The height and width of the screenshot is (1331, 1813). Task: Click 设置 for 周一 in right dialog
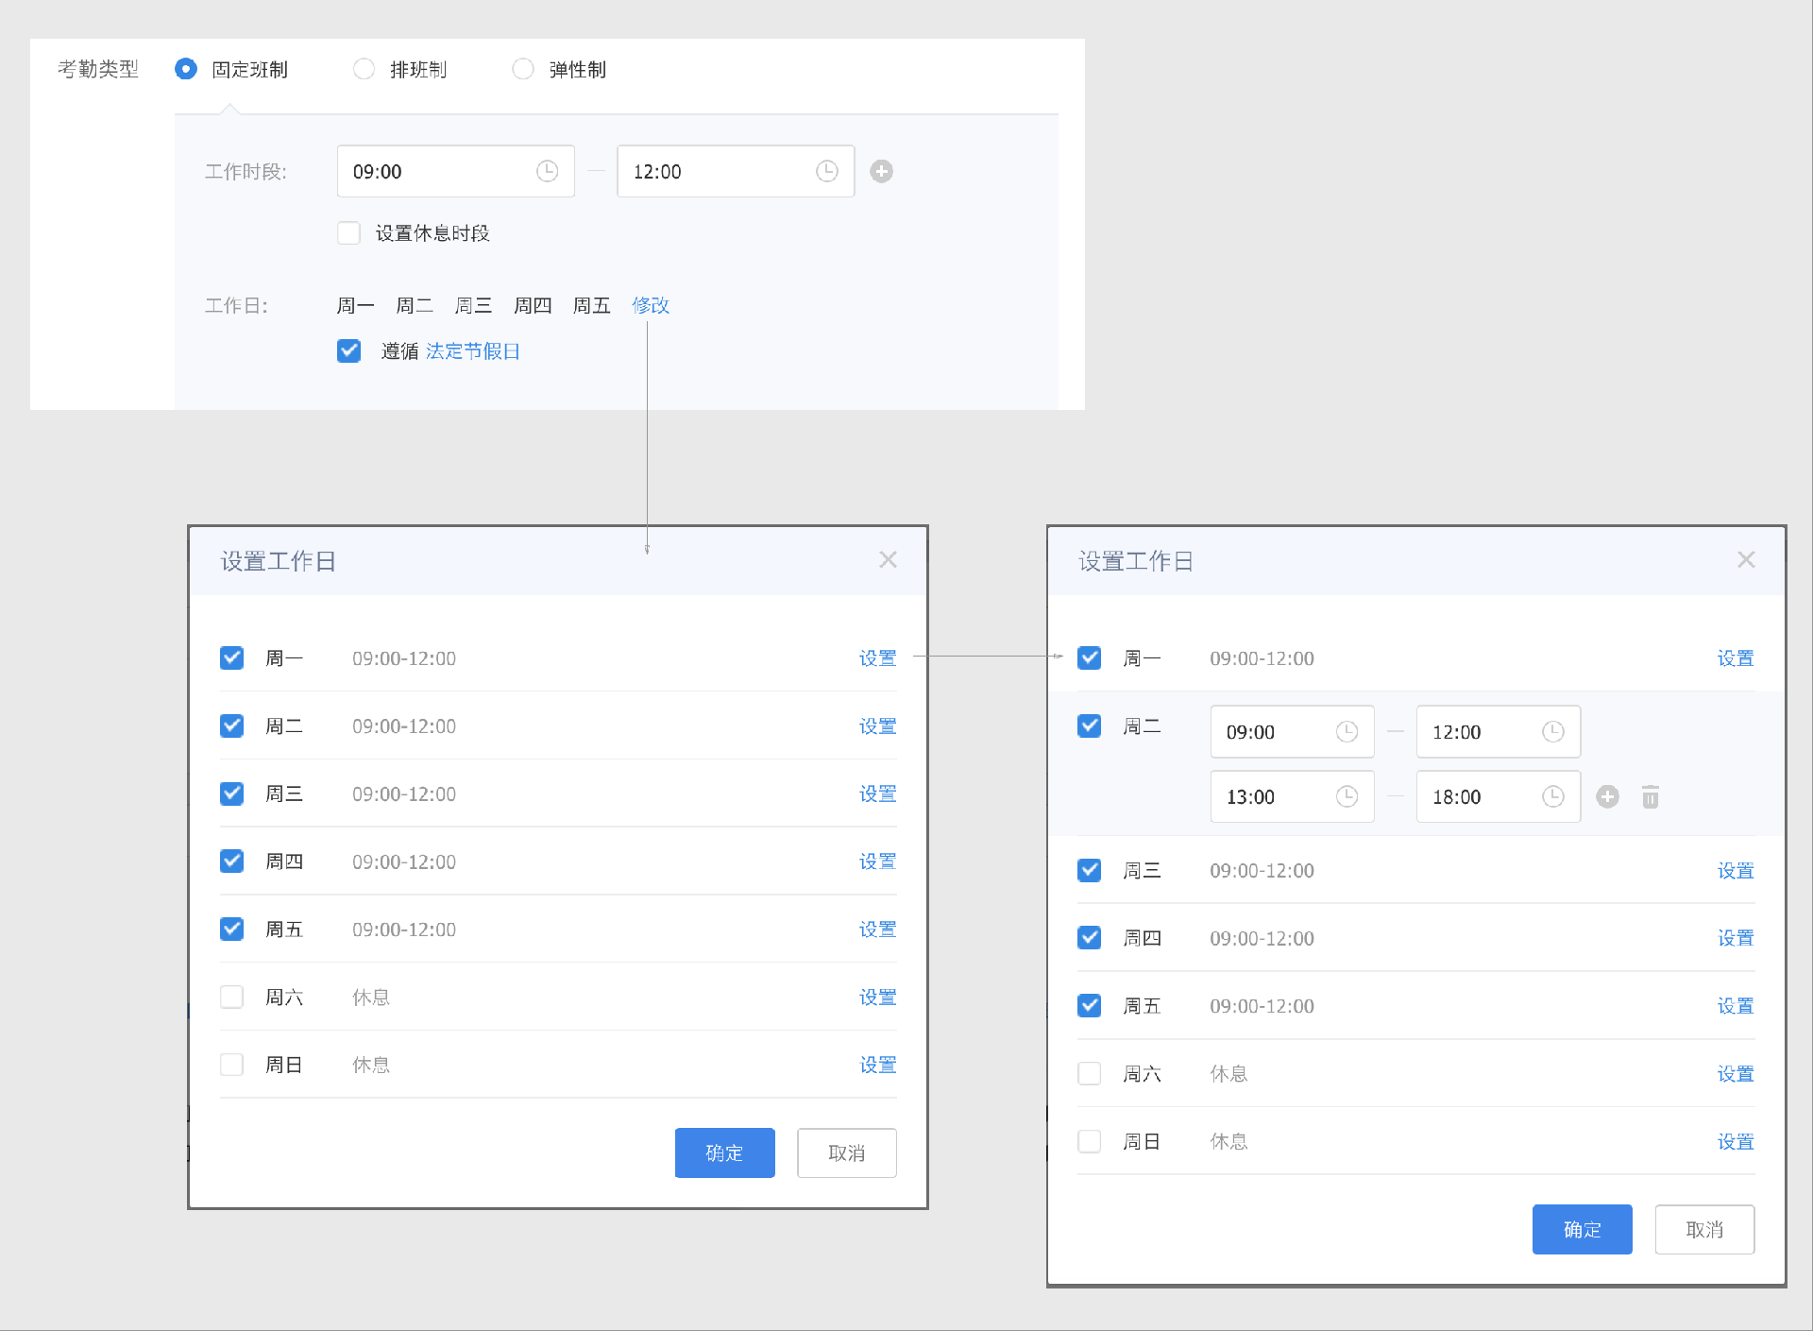1736,658
